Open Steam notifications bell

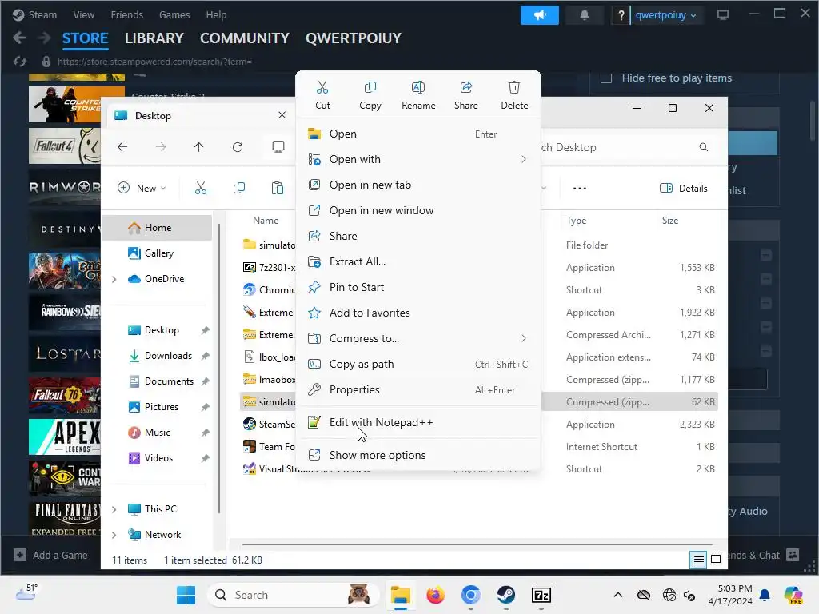pos(585,15)
